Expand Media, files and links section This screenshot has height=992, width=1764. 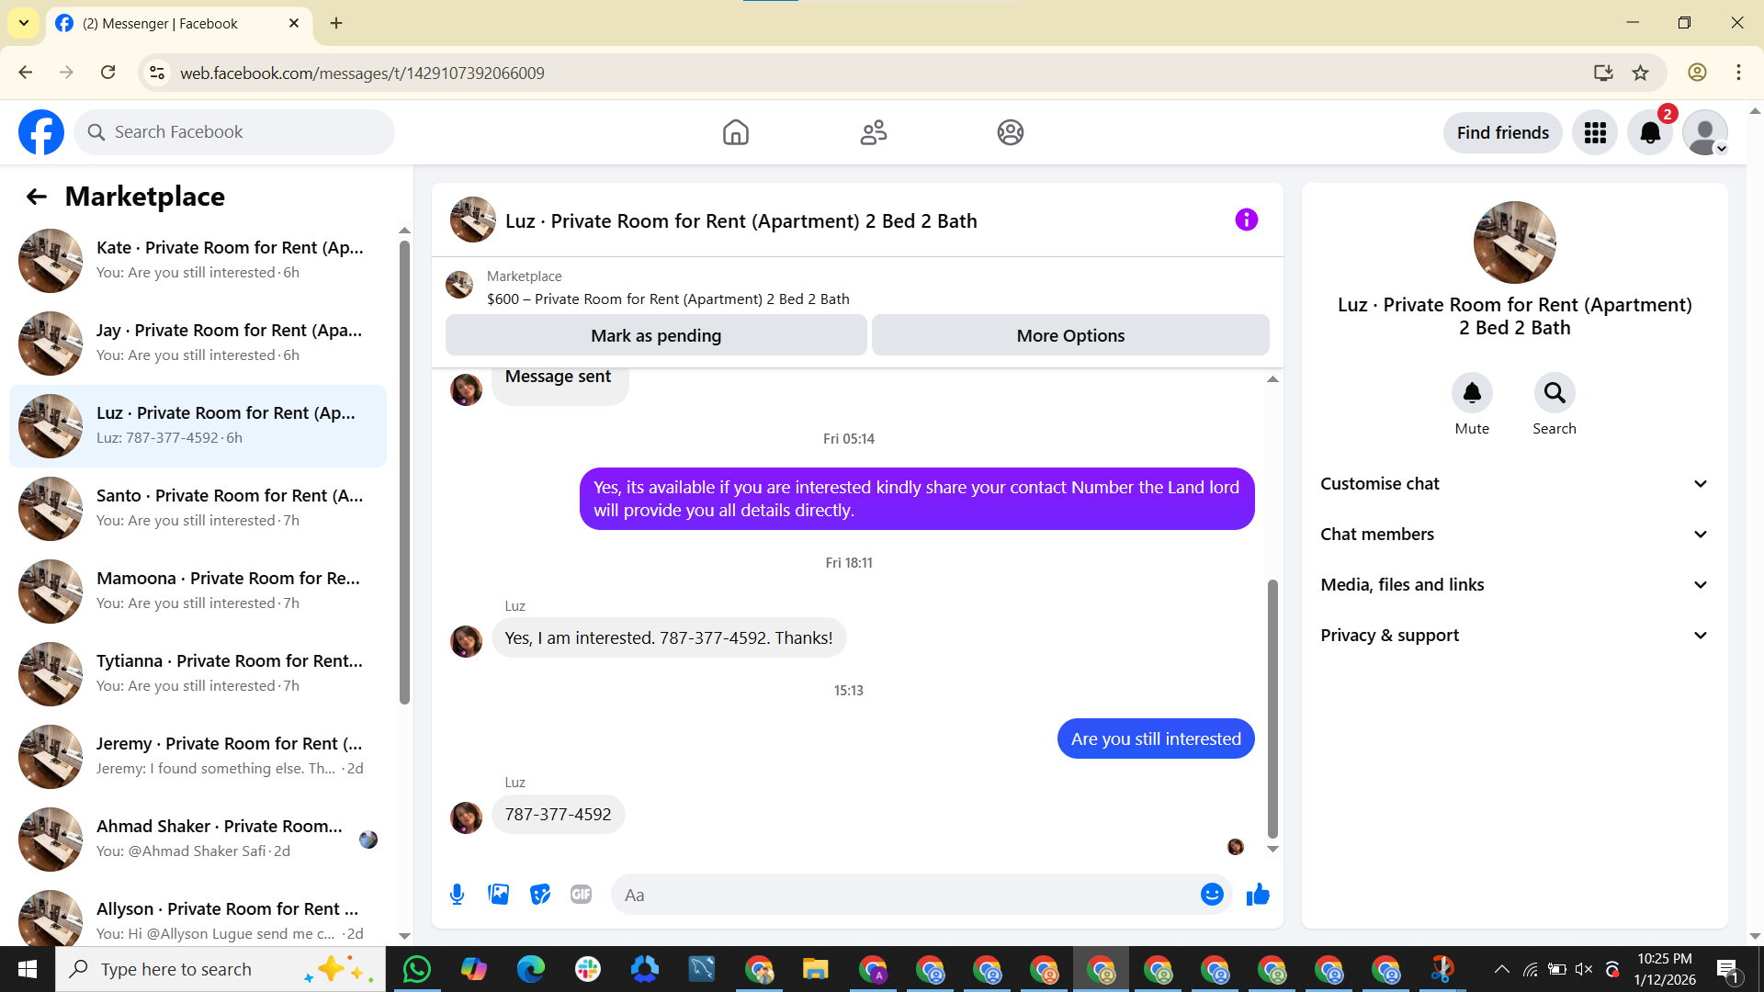[x=1514, y=585]
